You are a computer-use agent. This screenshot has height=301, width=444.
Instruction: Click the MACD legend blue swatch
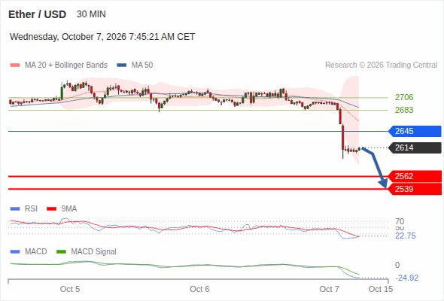point(15,252)
